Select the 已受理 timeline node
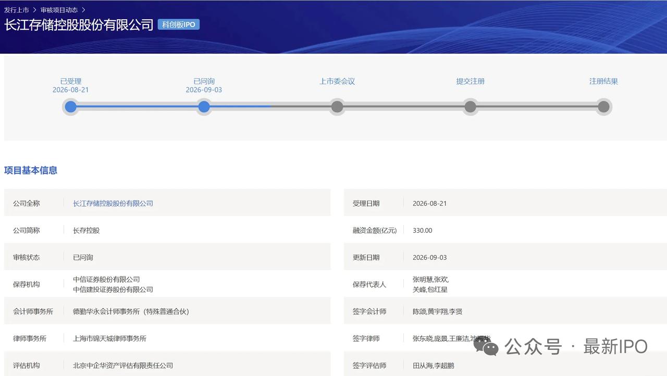The height and width of the screenshot is (376, 667). pos(71,107)
